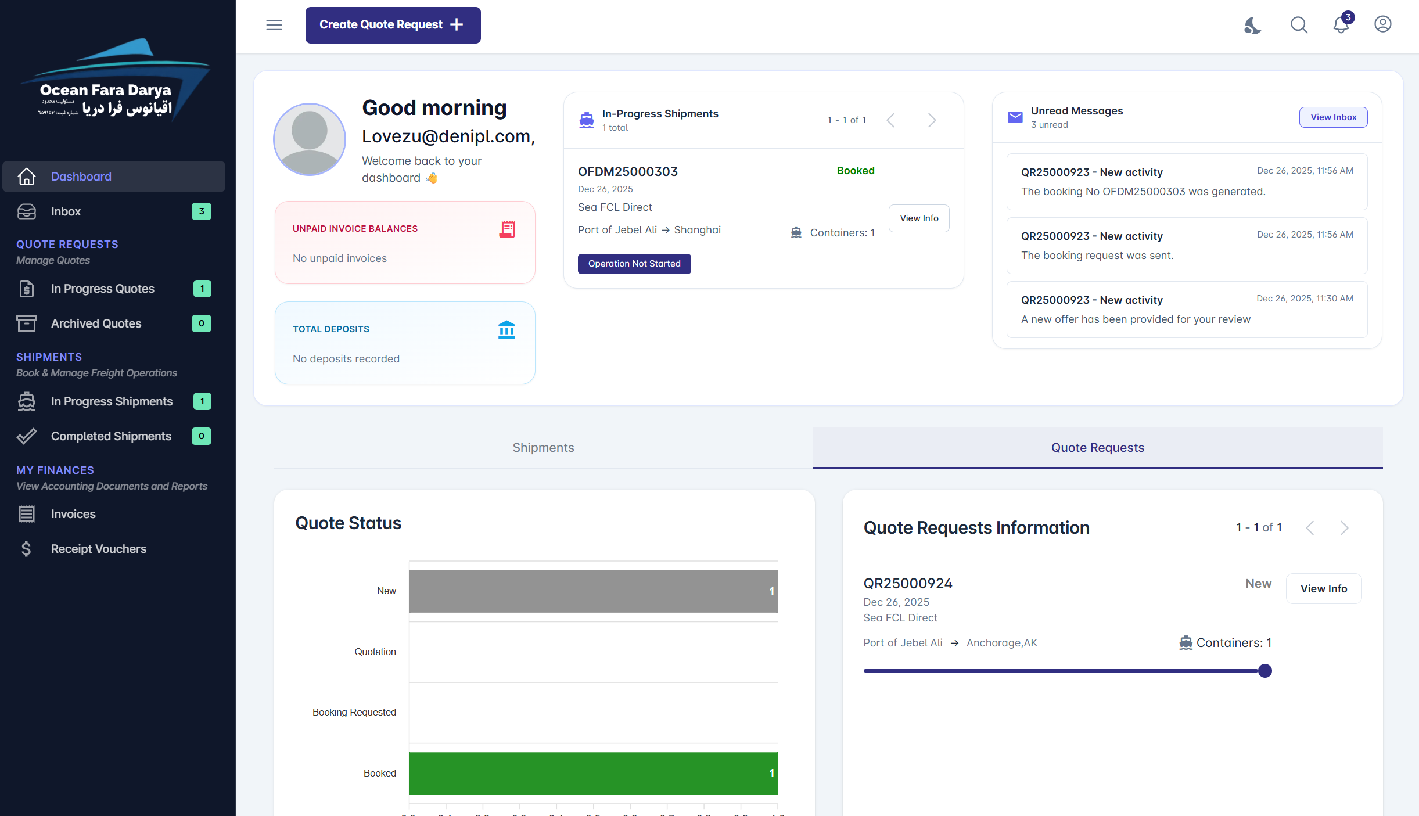Click the unread messages envelope icon
This screenshot has width=1419, height=816.
[1015, 117]
